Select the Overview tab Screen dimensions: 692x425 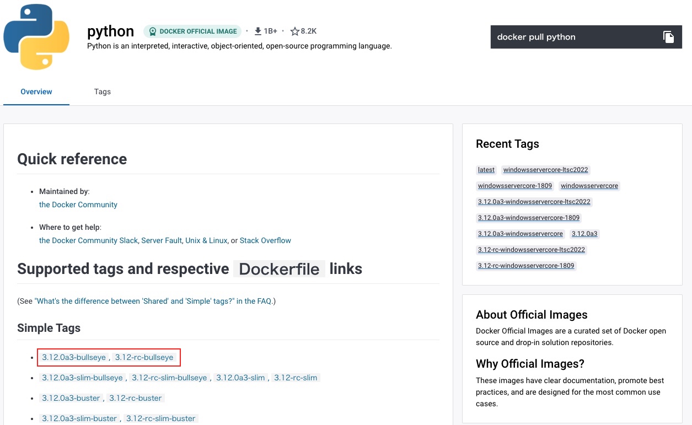click(x=36, y=92)
